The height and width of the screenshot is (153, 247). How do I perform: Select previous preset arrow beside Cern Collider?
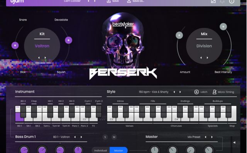(x=88, y=1)
